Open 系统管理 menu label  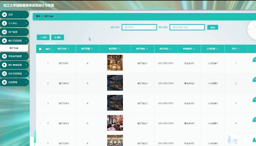click(13, 82)
